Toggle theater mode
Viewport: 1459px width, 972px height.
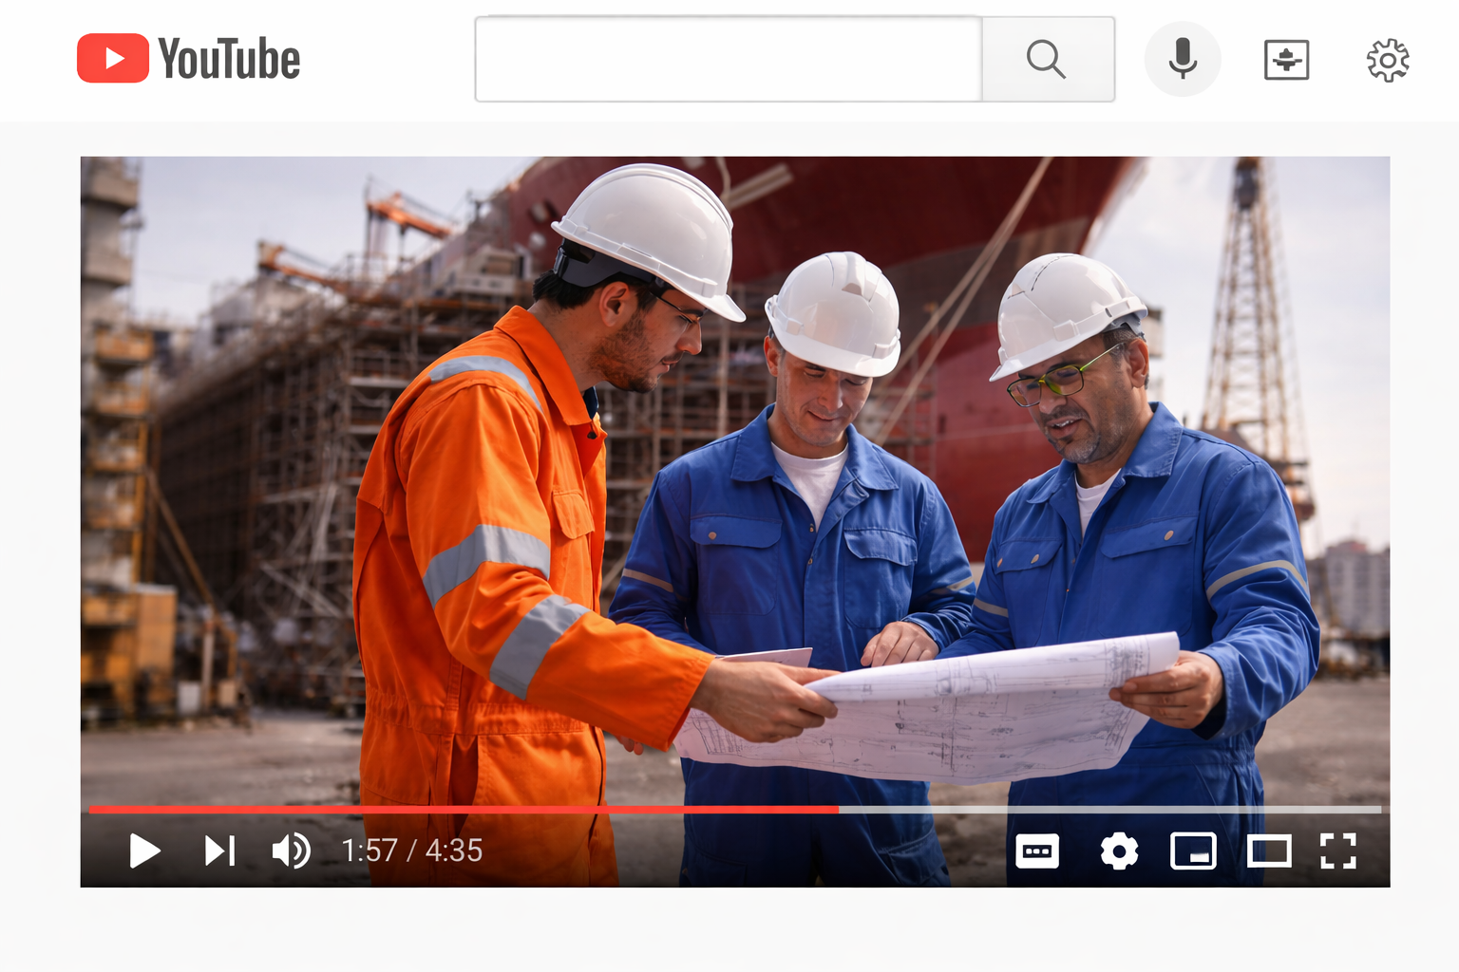(1268, 851)
